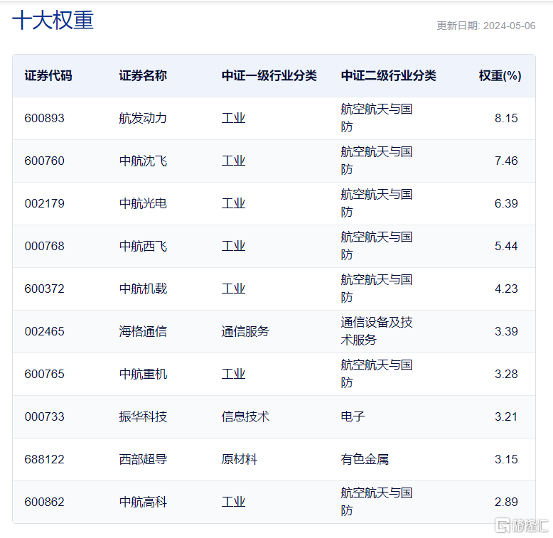Click 工业 in the 航发动力 row
This screenshot has height=538, width=553.
(x=233, y=118)
